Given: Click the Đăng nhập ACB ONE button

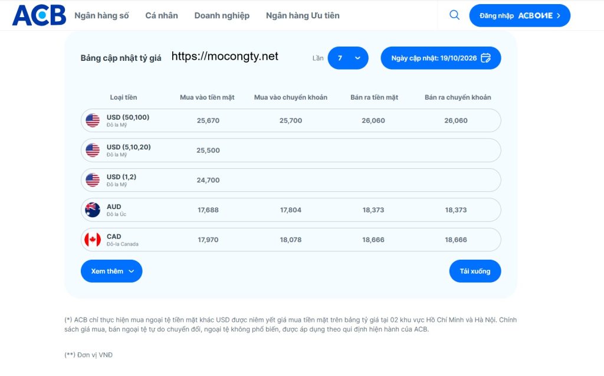Looking at the screenshot, I should 520,15.
